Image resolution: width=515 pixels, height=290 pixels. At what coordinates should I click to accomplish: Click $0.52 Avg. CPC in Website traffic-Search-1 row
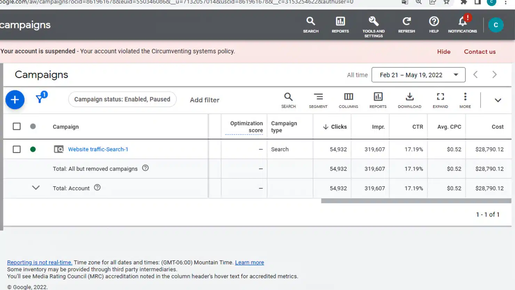454,149
